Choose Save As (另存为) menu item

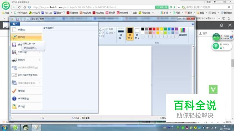(26, 52)
